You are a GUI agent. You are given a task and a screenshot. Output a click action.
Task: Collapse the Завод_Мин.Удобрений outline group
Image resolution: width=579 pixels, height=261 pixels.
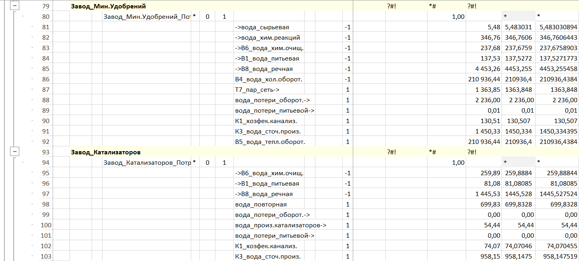[15, 6]
